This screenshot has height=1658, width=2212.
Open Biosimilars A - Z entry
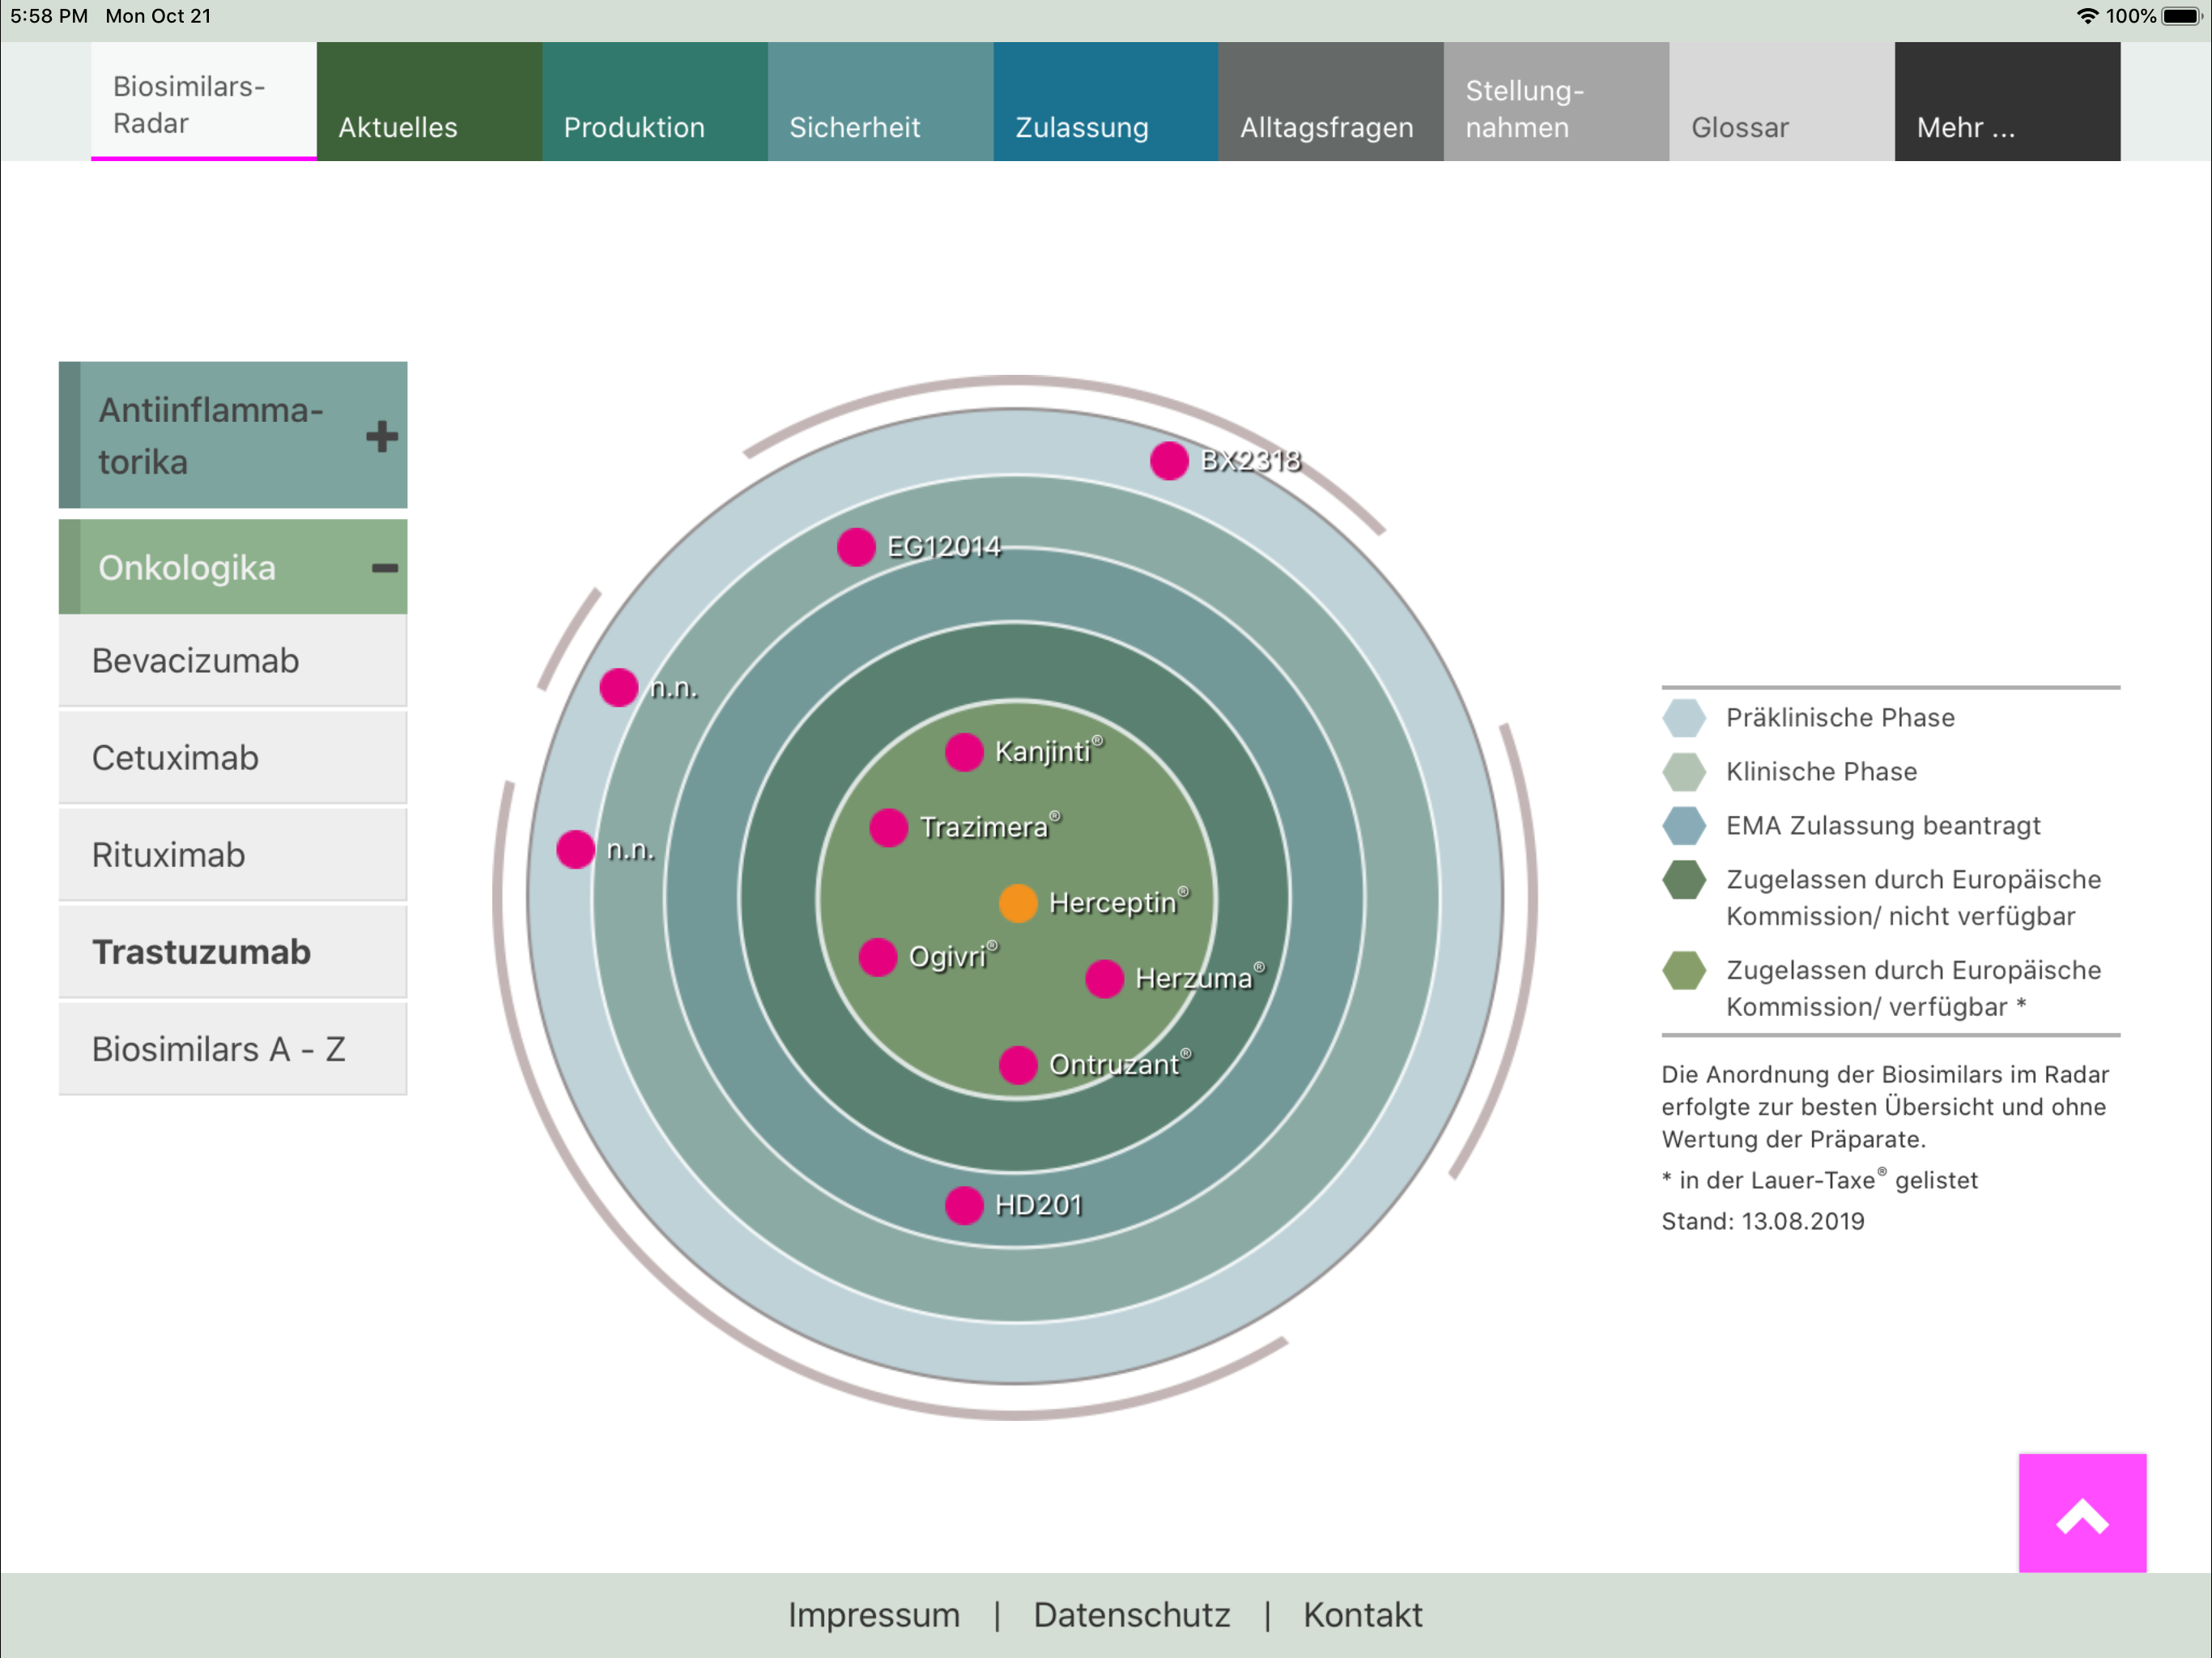(232, 1049)
